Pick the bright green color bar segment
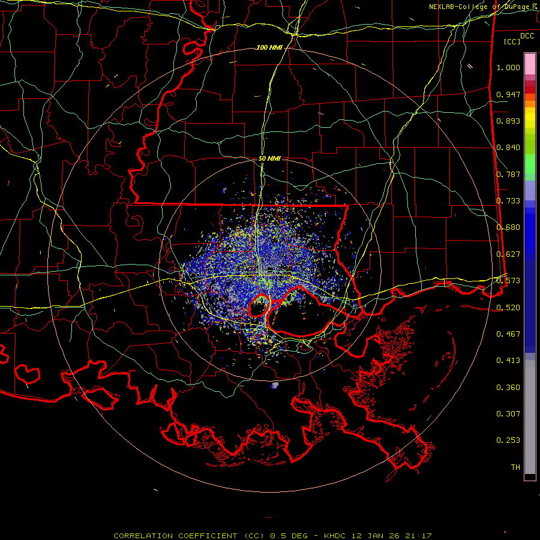Image resolution: width=540 pixels, height=540 pixels. [530, 164]
